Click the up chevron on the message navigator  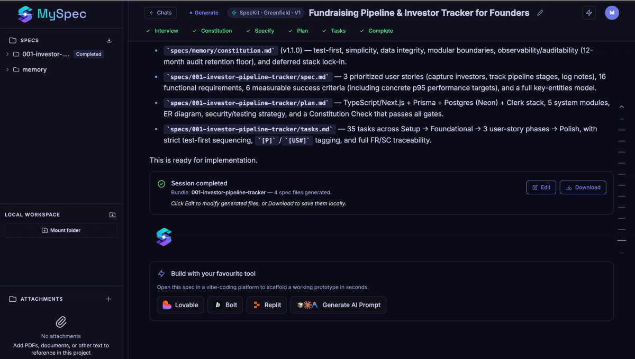(622, 107)
